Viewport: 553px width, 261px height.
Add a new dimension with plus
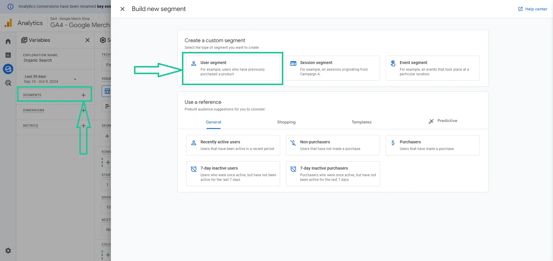tap(83, 110)
